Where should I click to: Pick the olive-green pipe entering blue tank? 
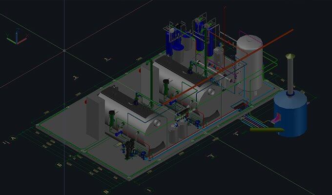[x=267, y=130]
